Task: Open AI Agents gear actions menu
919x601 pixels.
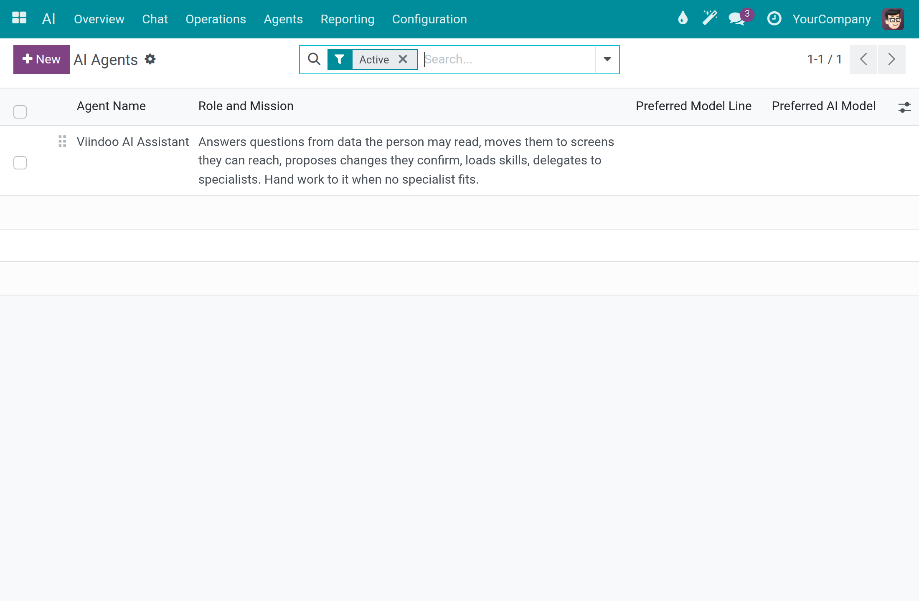Action: click(x=150, y=59)
